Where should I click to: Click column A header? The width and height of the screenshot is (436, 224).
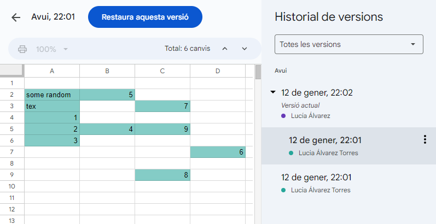52,71
